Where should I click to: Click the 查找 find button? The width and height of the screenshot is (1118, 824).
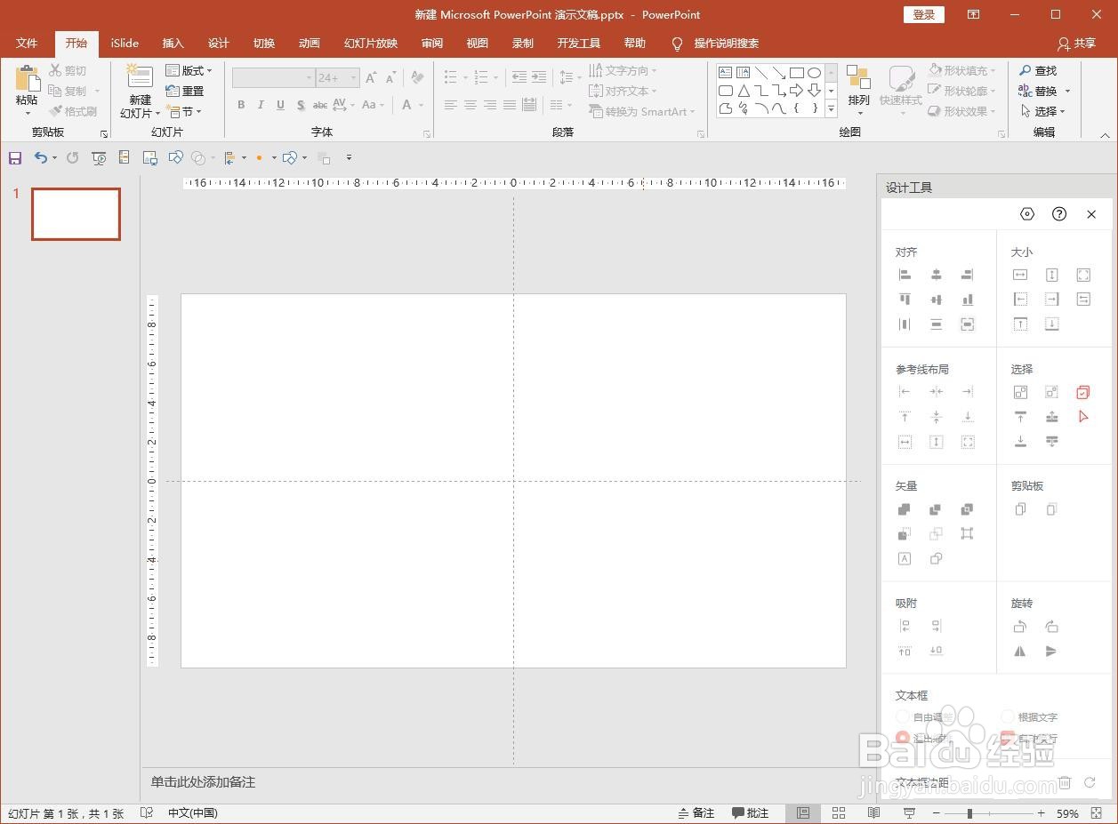[x=1038, y=70]
